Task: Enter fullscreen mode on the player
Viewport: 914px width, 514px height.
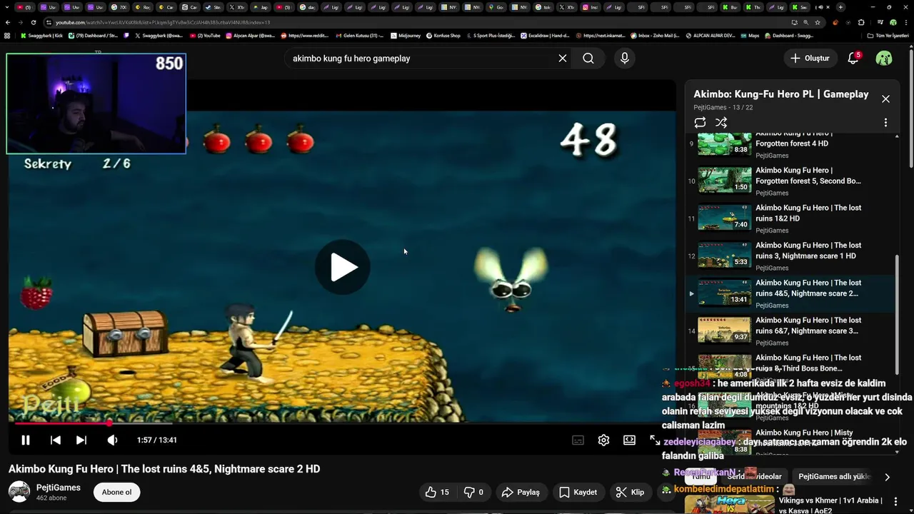Action: (x=655, y=440)
